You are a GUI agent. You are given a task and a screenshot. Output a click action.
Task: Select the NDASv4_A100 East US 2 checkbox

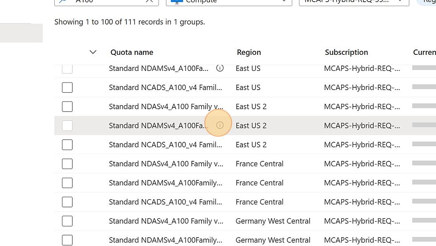[67, 107]
